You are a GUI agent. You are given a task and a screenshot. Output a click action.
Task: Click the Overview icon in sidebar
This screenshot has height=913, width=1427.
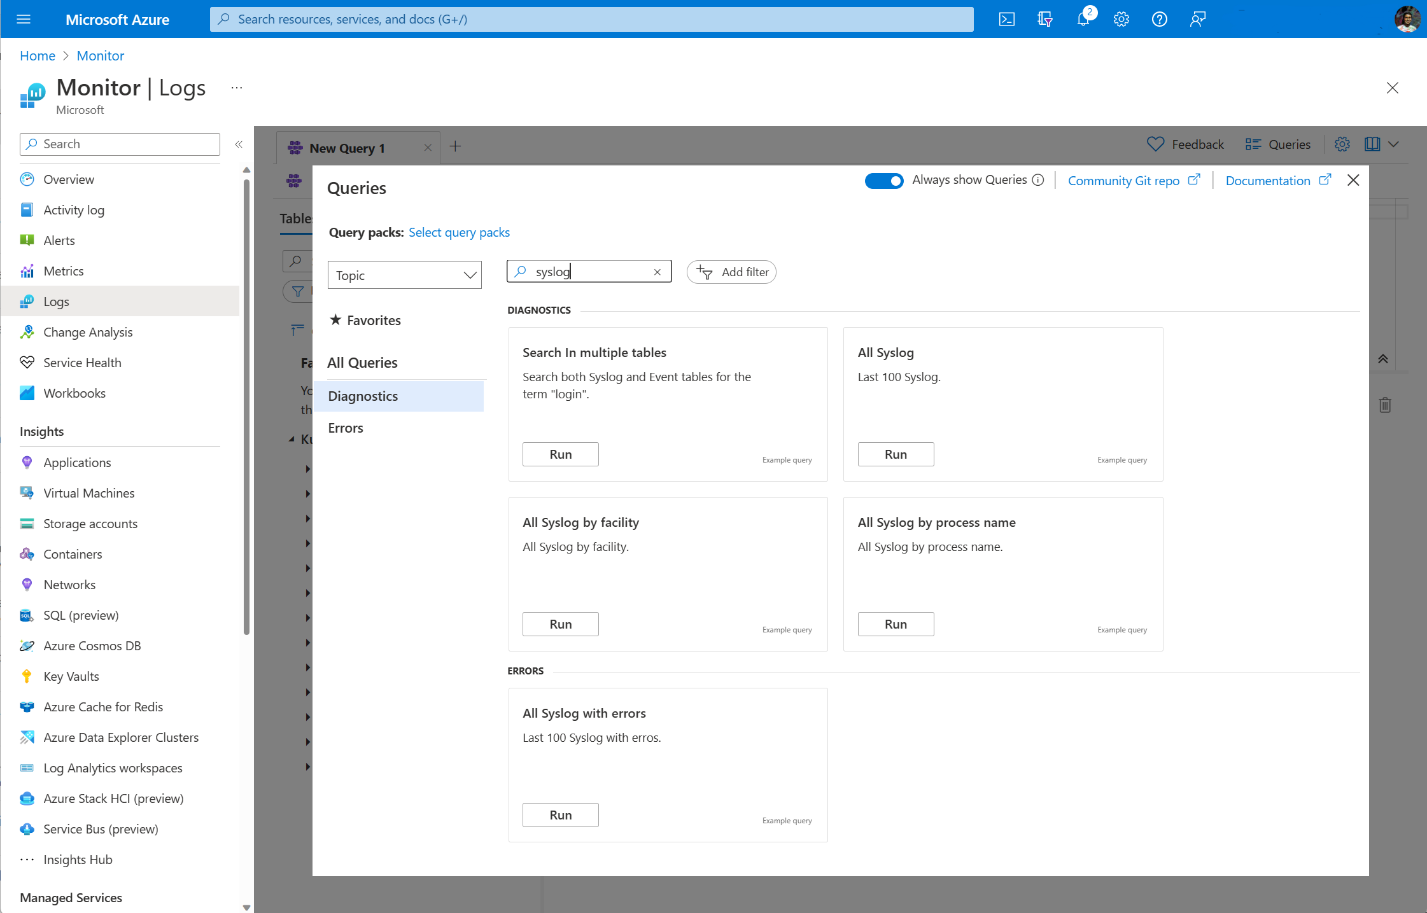coord(27,179)
